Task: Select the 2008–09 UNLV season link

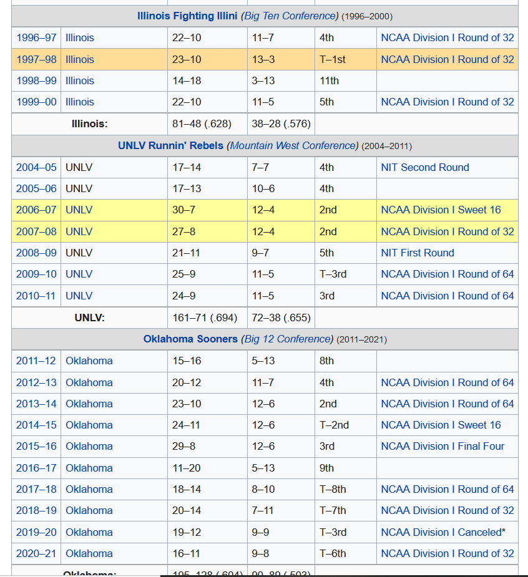Action: tap(36, 253)
